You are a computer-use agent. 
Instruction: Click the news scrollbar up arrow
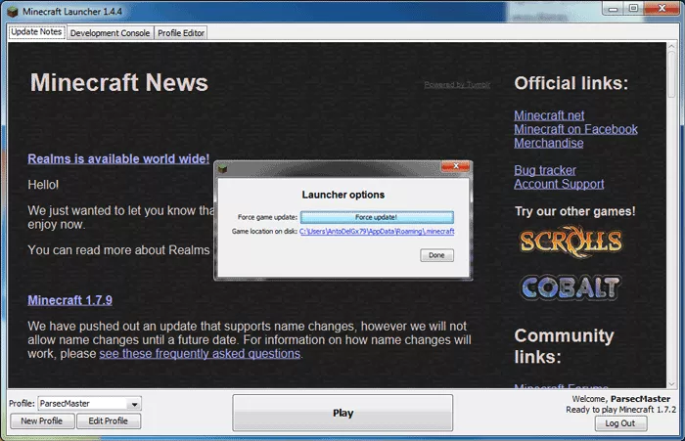point(671,46)
